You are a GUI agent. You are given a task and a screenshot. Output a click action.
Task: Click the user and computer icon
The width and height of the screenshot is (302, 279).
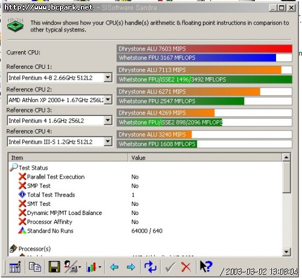click(x=71, y=266)
